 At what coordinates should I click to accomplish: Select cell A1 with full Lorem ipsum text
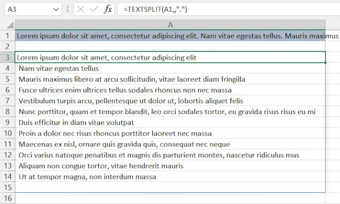point(170,36)
